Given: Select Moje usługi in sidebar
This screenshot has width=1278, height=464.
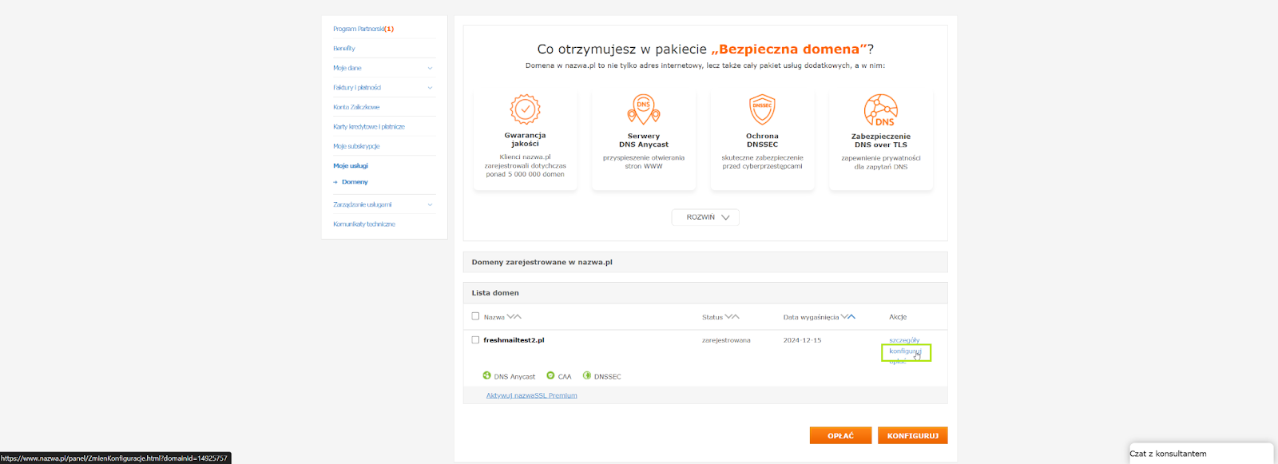Looking at the screenshot, I should pos(351,166).
